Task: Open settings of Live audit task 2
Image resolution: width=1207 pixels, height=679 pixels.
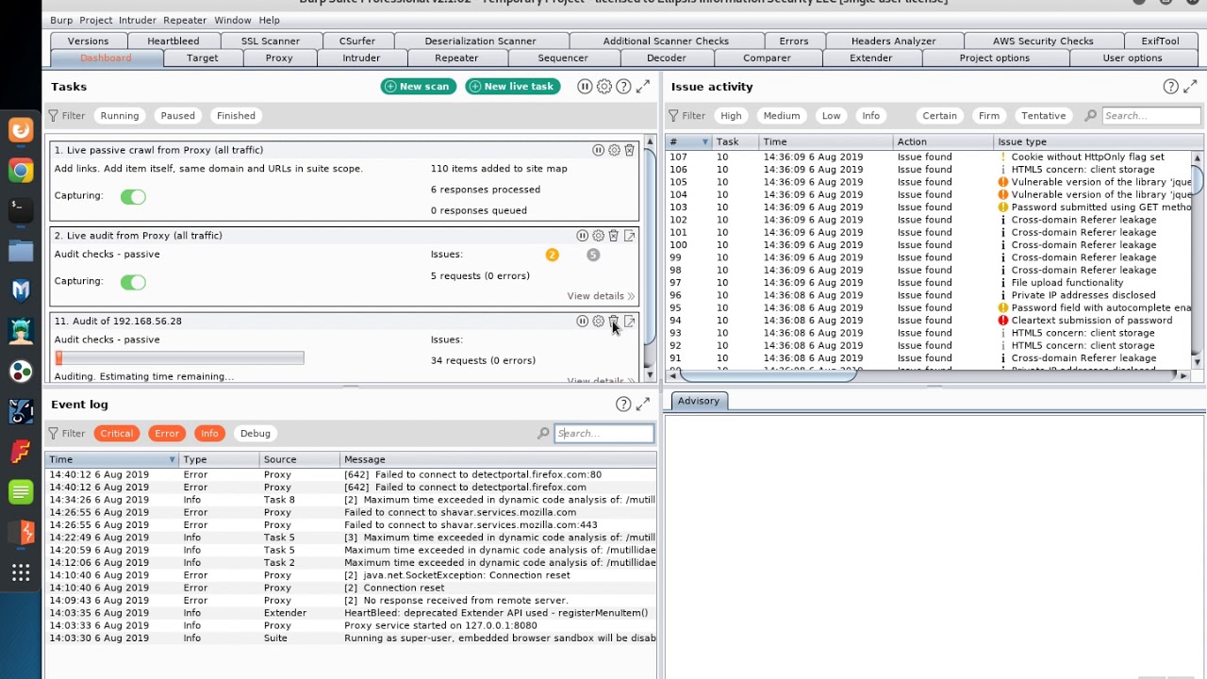Action: point(598,236)
